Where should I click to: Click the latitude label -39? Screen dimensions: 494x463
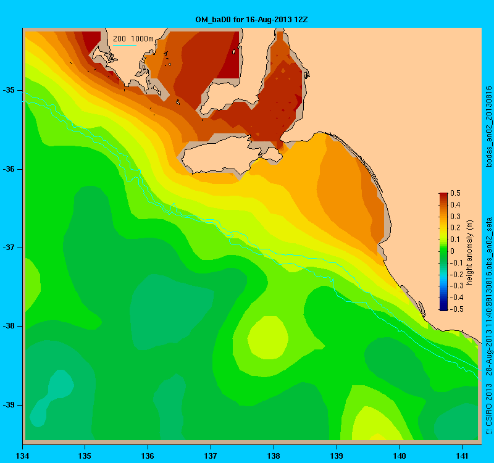click(x=9, y=405)
